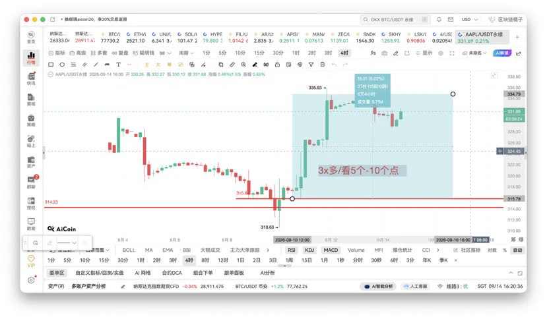Open the AI分析 tab
The width and height of the screenshot is (547, 319).
click(267, 273)
